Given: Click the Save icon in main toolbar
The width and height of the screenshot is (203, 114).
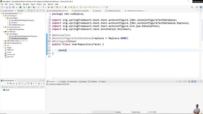Looking at the screenshot, I should tap(7, 7).
